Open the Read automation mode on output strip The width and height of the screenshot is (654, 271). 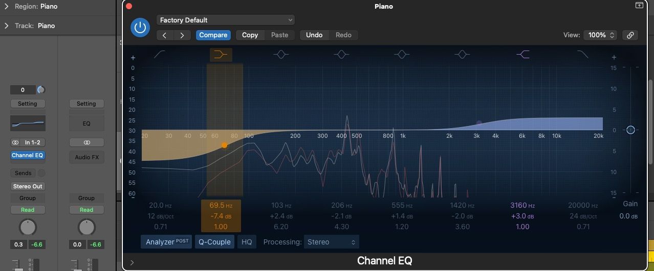(86, 210)
